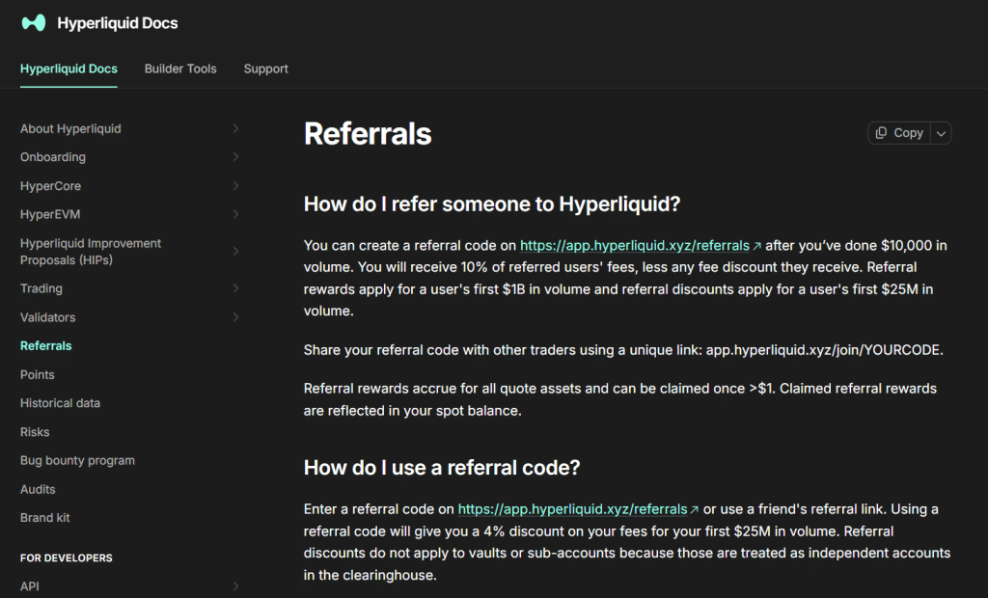Open the About Hyperliquid sidebar page

click(x=70, y=128)
